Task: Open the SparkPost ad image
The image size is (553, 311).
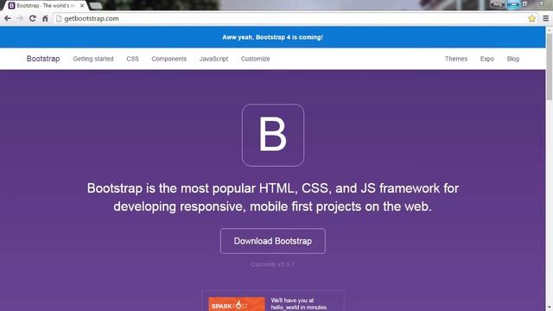Action: coord(237,304)
